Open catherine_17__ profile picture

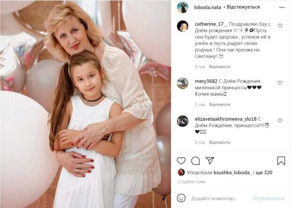[183, 26]
